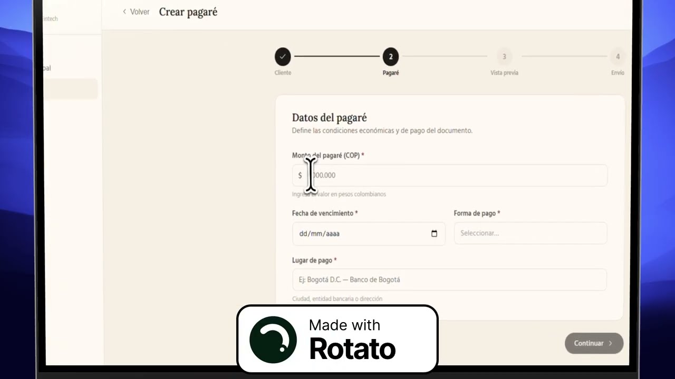Click the Fecha de vencimiento date field
This screenshot has width=675, height=379.
pos(369,234)
